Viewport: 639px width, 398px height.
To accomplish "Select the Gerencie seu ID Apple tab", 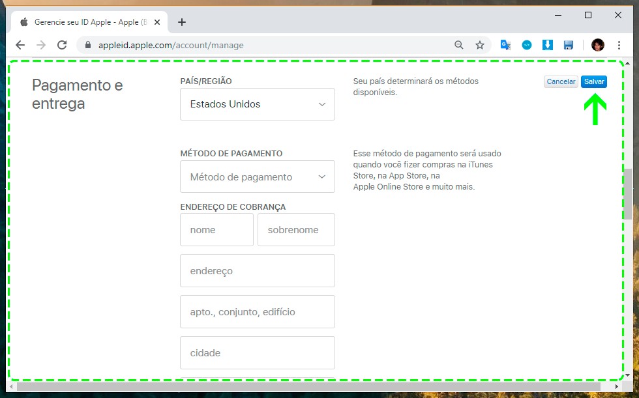I will [89, 22].
